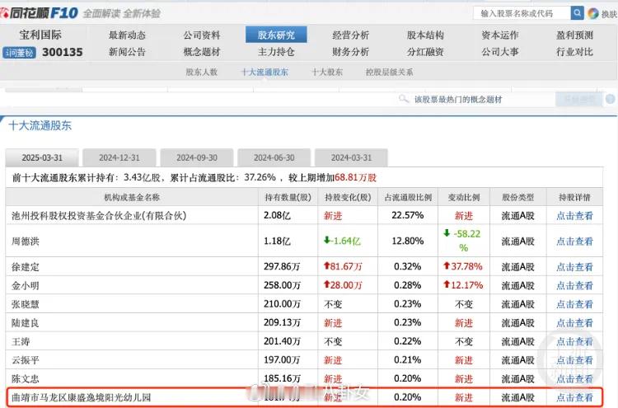This screenshot has height=408, width=618.
Task: Click the 同花顺 F10 logo
Action: coord(40,13)
